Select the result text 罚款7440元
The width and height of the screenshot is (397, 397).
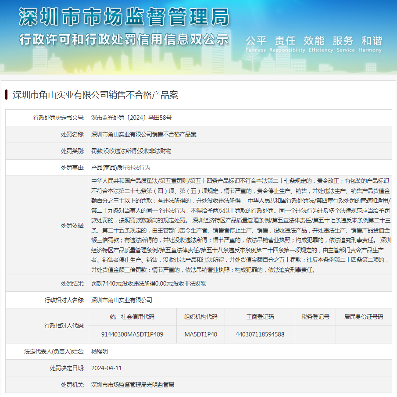[x=106, y=283]
